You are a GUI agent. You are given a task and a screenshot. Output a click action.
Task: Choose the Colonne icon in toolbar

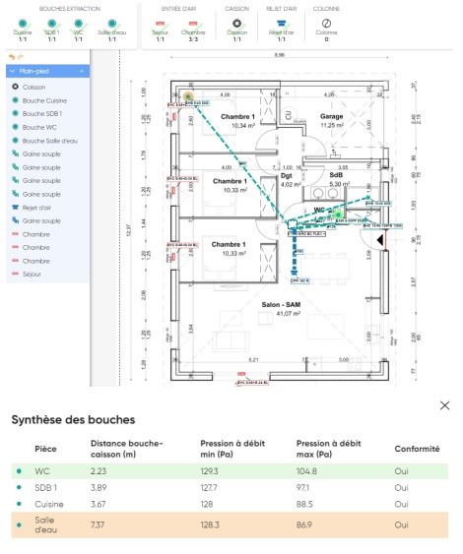(326, 24)
